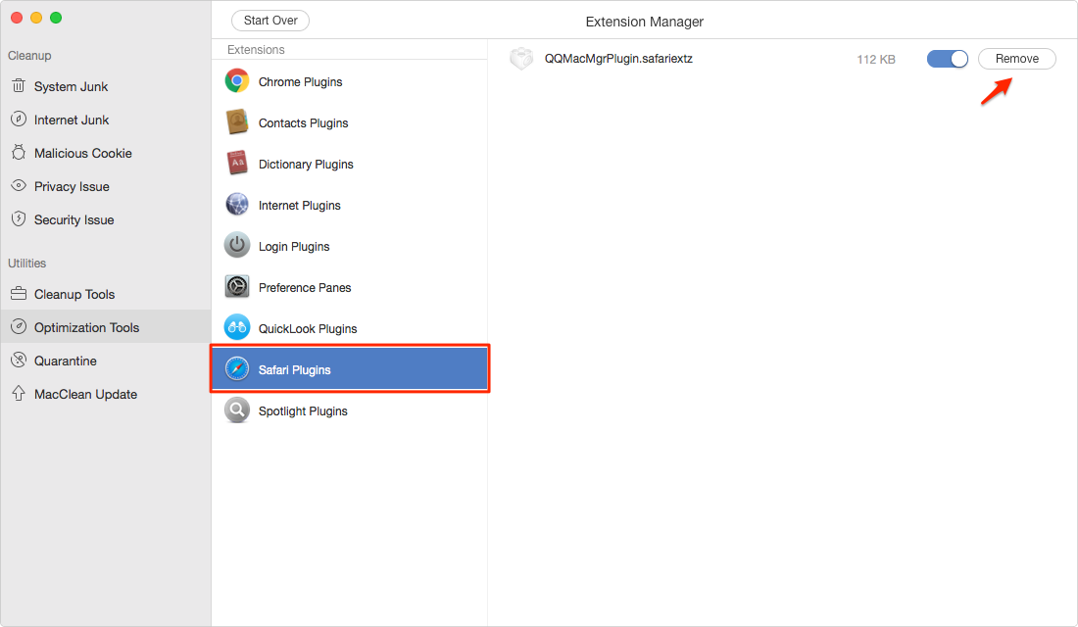The width and height of the screenshot is (1078, 627).
Task: Click the Login Plugins power icon
Action: click(x=237, y=246)
